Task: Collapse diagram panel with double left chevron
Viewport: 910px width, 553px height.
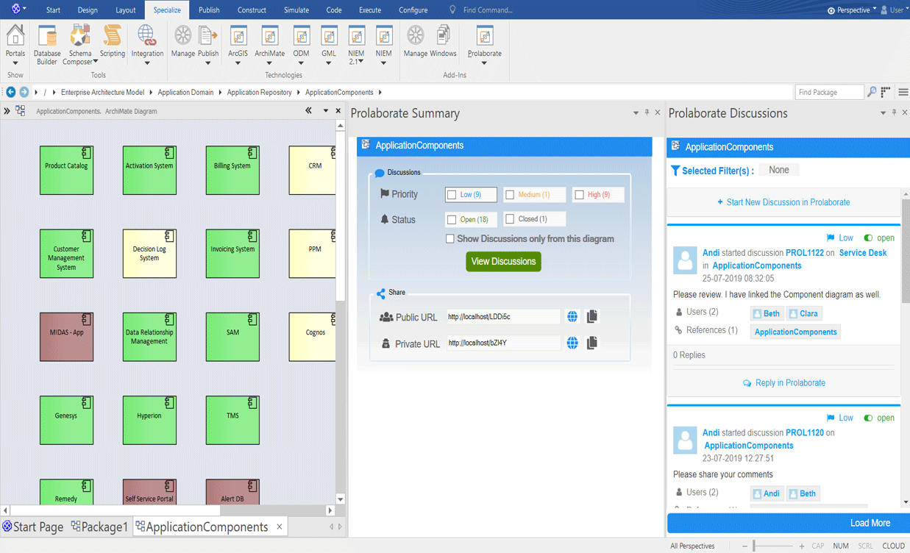Action: coord(309,111)
